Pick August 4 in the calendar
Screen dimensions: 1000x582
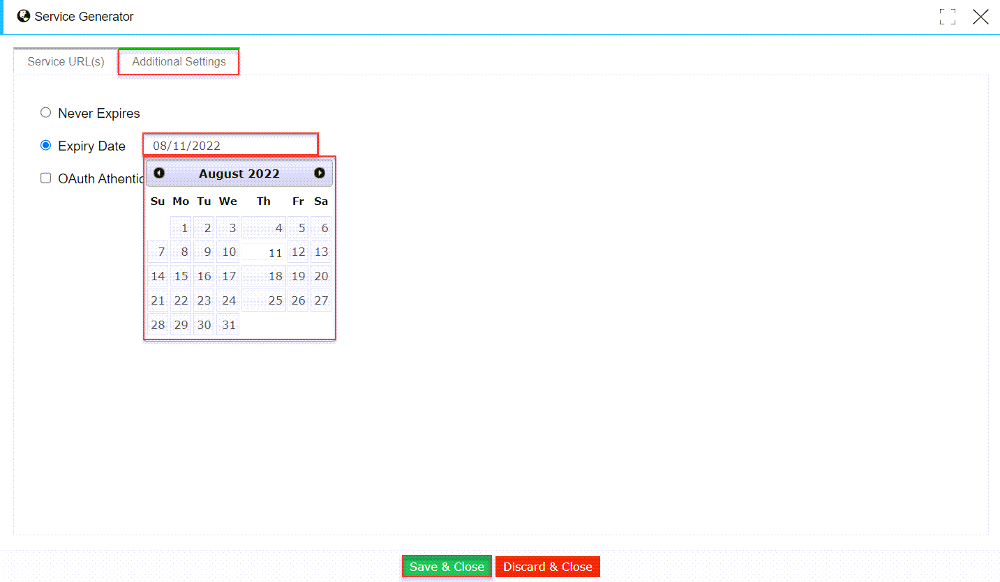tap(264, 227)
